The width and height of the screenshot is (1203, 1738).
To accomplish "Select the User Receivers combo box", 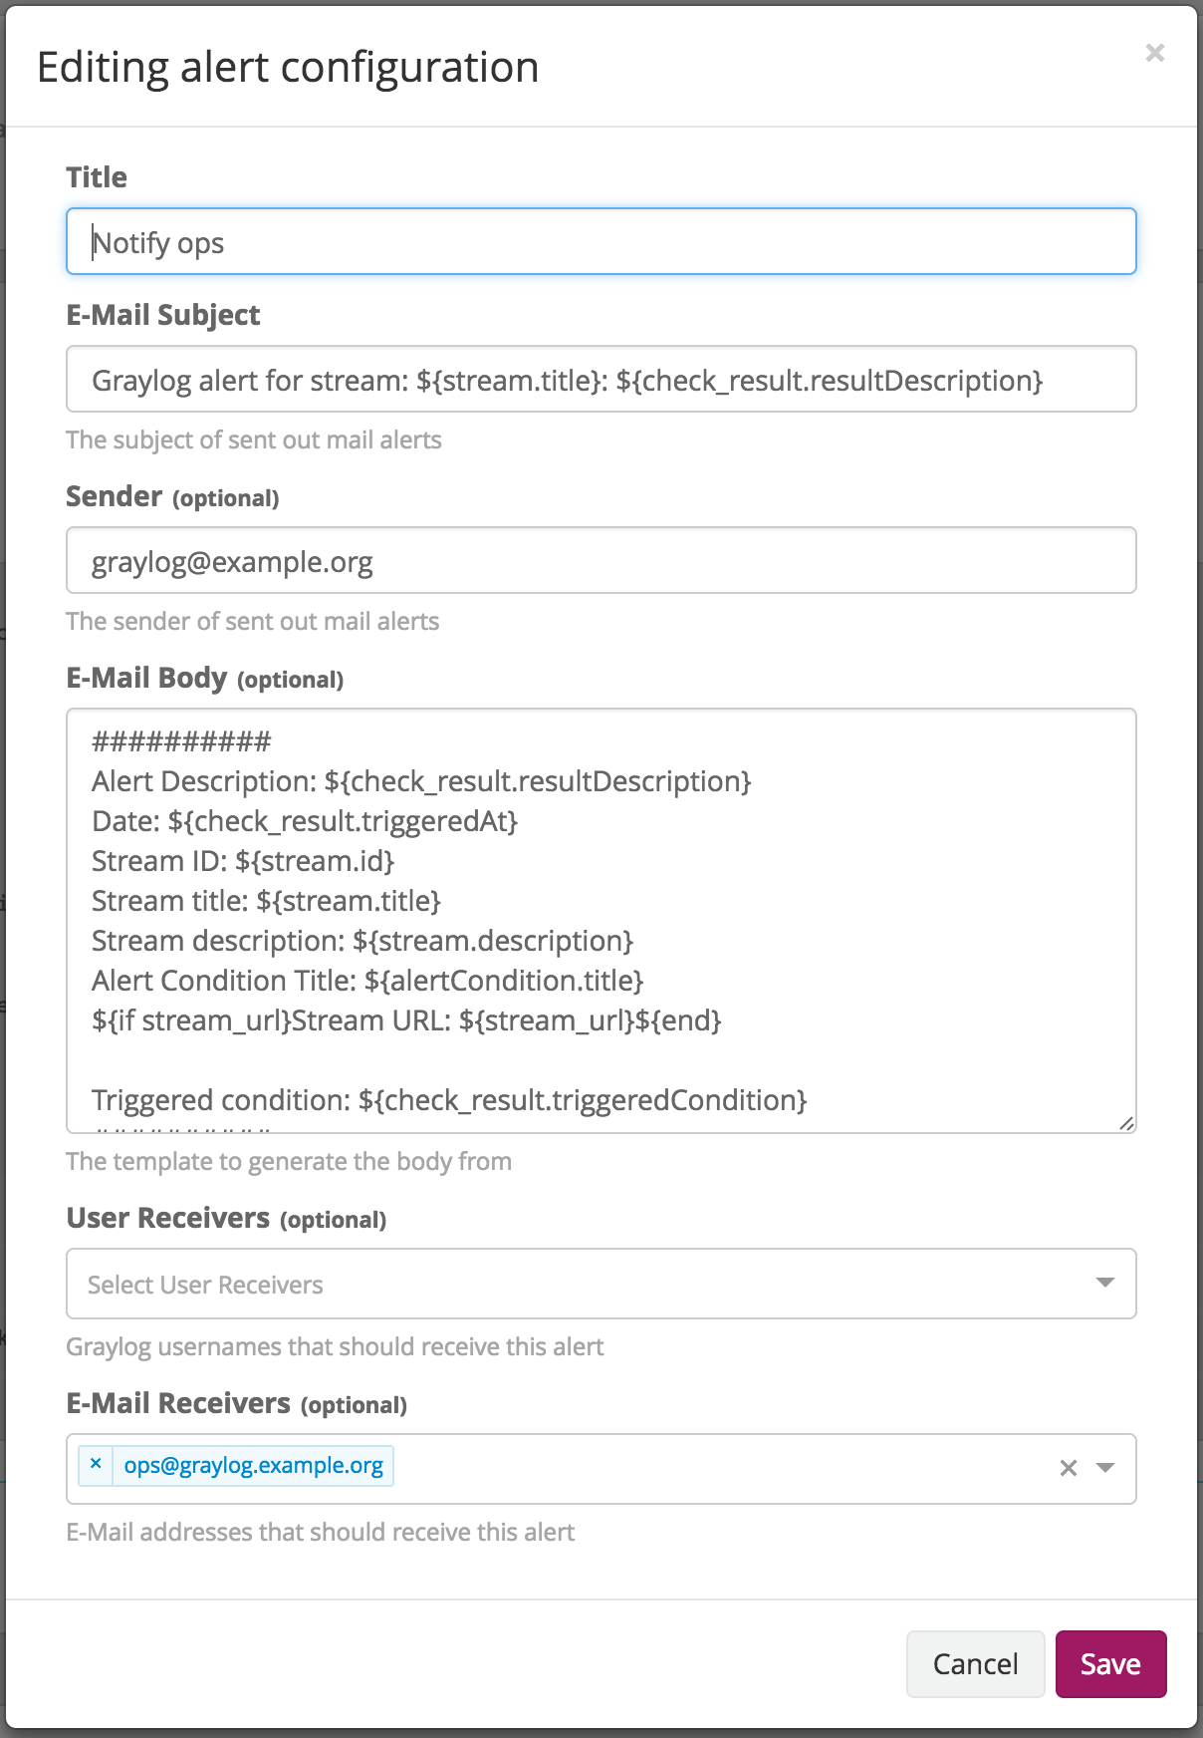I will tap(601, 1284).
